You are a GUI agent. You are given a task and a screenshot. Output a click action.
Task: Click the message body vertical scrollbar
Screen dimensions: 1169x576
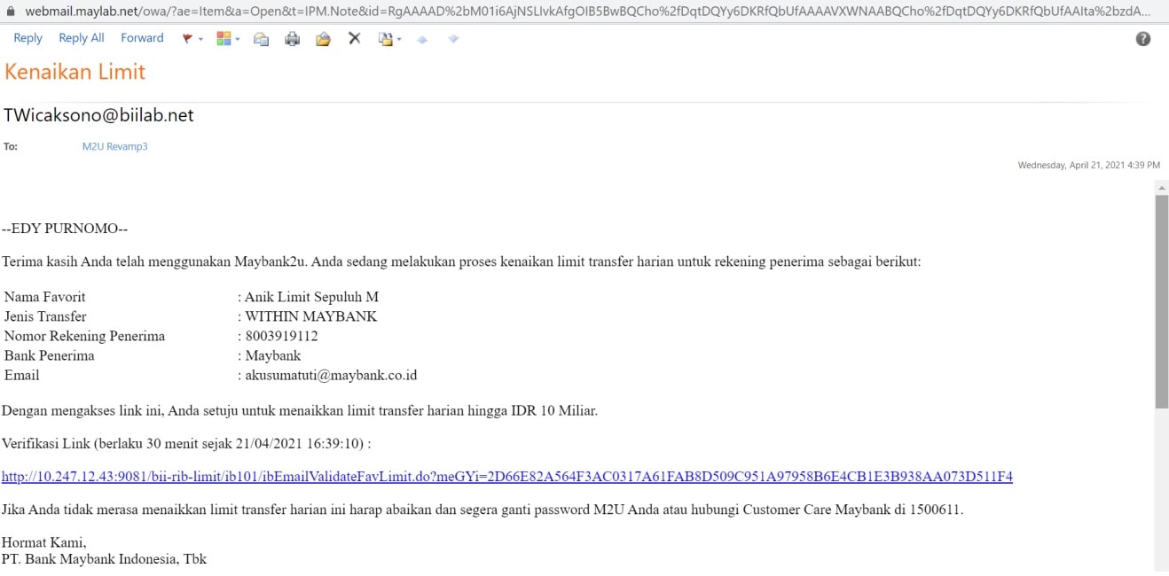pos(1161,301)
